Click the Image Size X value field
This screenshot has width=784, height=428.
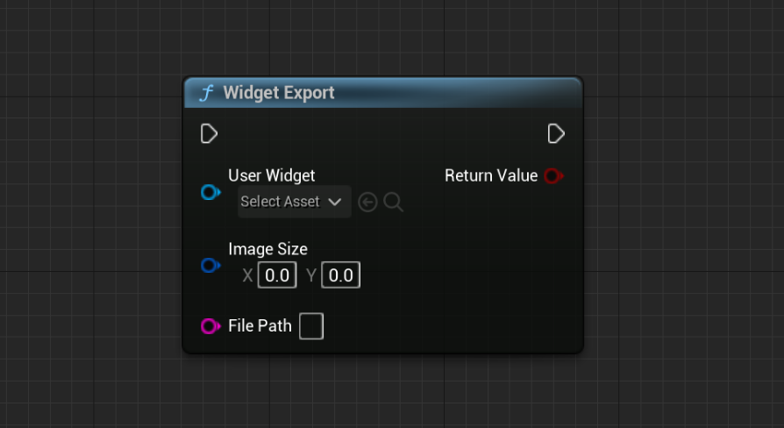pyautogui.click(x=277, y=275)
